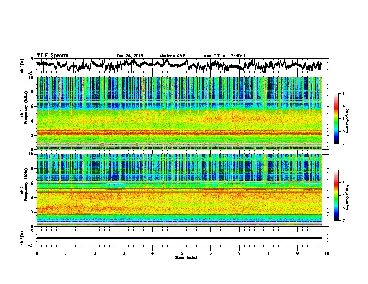The image size is (368, 284).
Task: Click the time axis tick label "9"
Action: [297, 253]
